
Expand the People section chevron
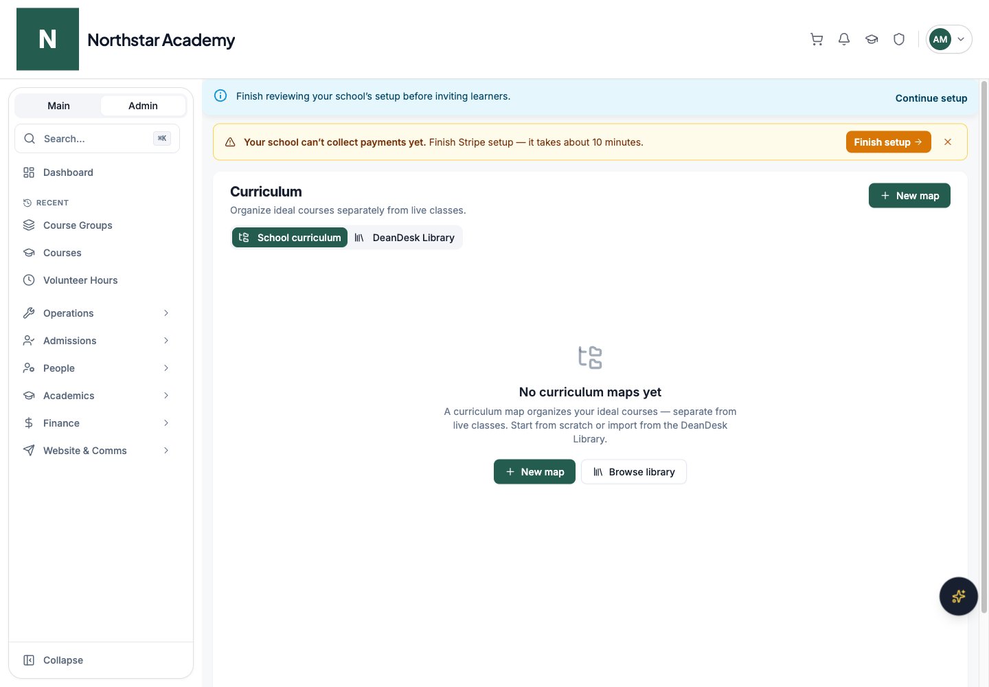click(x=166, y=368)
